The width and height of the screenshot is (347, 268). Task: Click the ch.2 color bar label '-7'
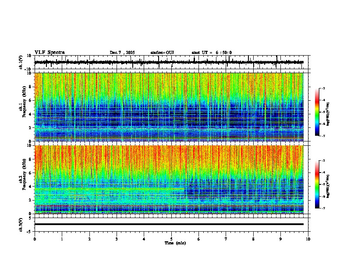[323, 208]
